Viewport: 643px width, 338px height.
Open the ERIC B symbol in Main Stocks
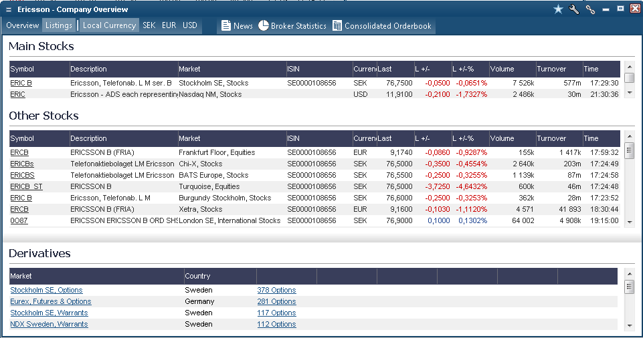[x=21, y=83]
